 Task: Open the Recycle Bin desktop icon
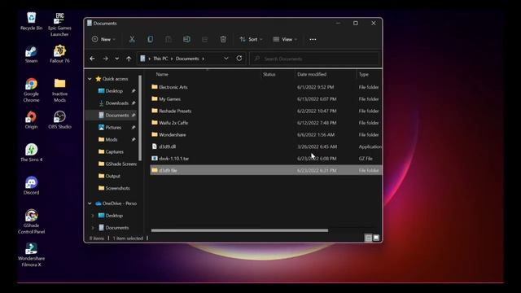[x=31, y=21]
